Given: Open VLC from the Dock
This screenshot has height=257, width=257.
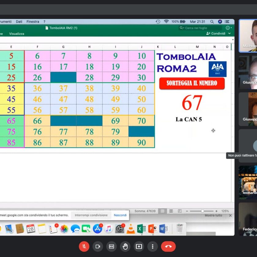Looking at the screenshot, I should tap(131, 229).
